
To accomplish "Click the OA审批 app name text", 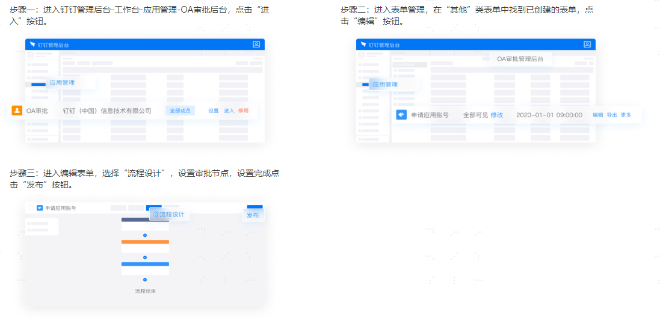I will point(37,111).
